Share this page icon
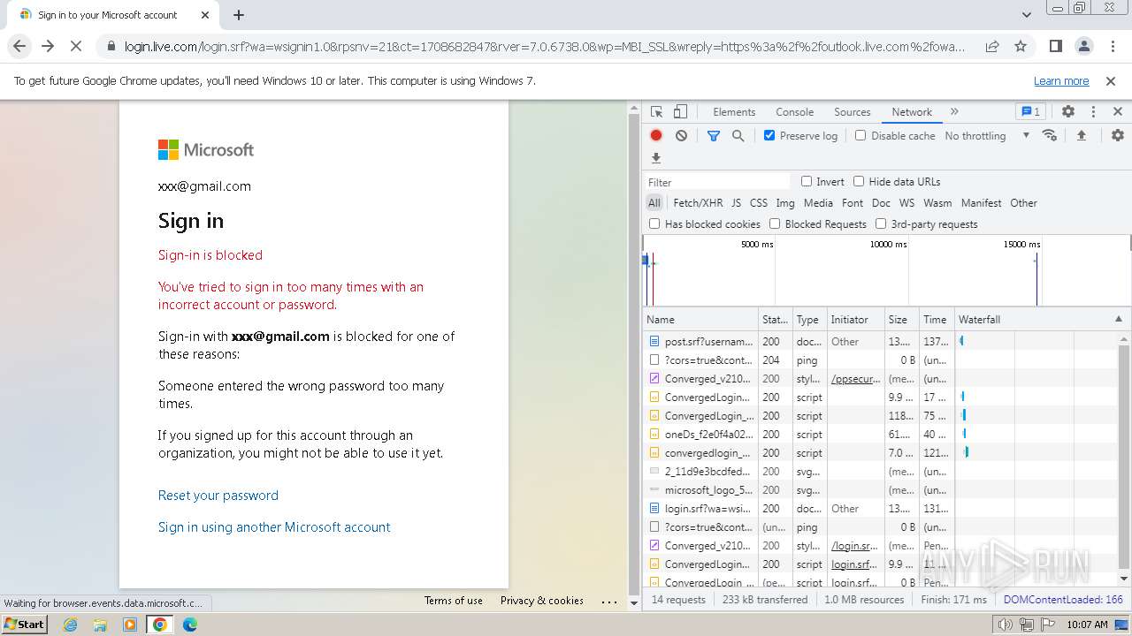1132x636 pixels. pyautogui.click(x=992, y=47)
